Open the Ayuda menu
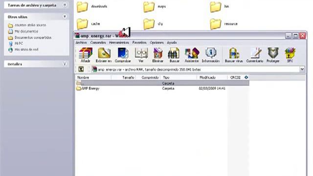The width and height of the screenshot is (313, 176). pos(172,43)
